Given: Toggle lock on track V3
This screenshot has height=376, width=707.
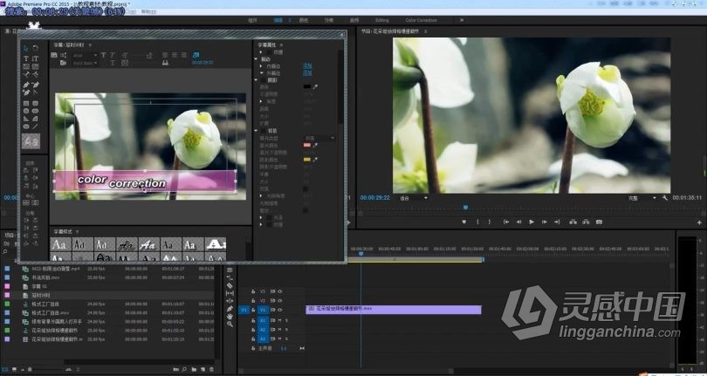Looking at the screenshot, I should [x=253, y=291].
